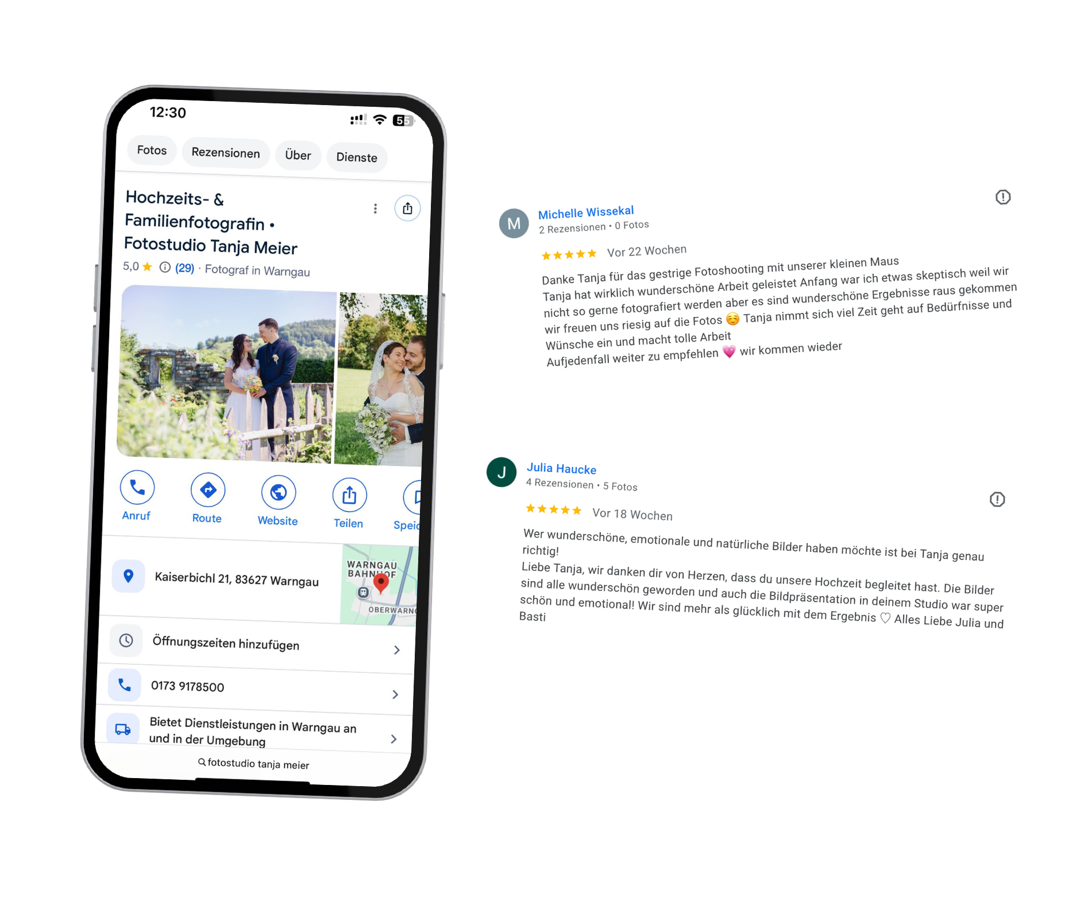Screen dimensions: 1080x905
Task: Switch to the Dienste tab
Action: [x=357, y=157]
